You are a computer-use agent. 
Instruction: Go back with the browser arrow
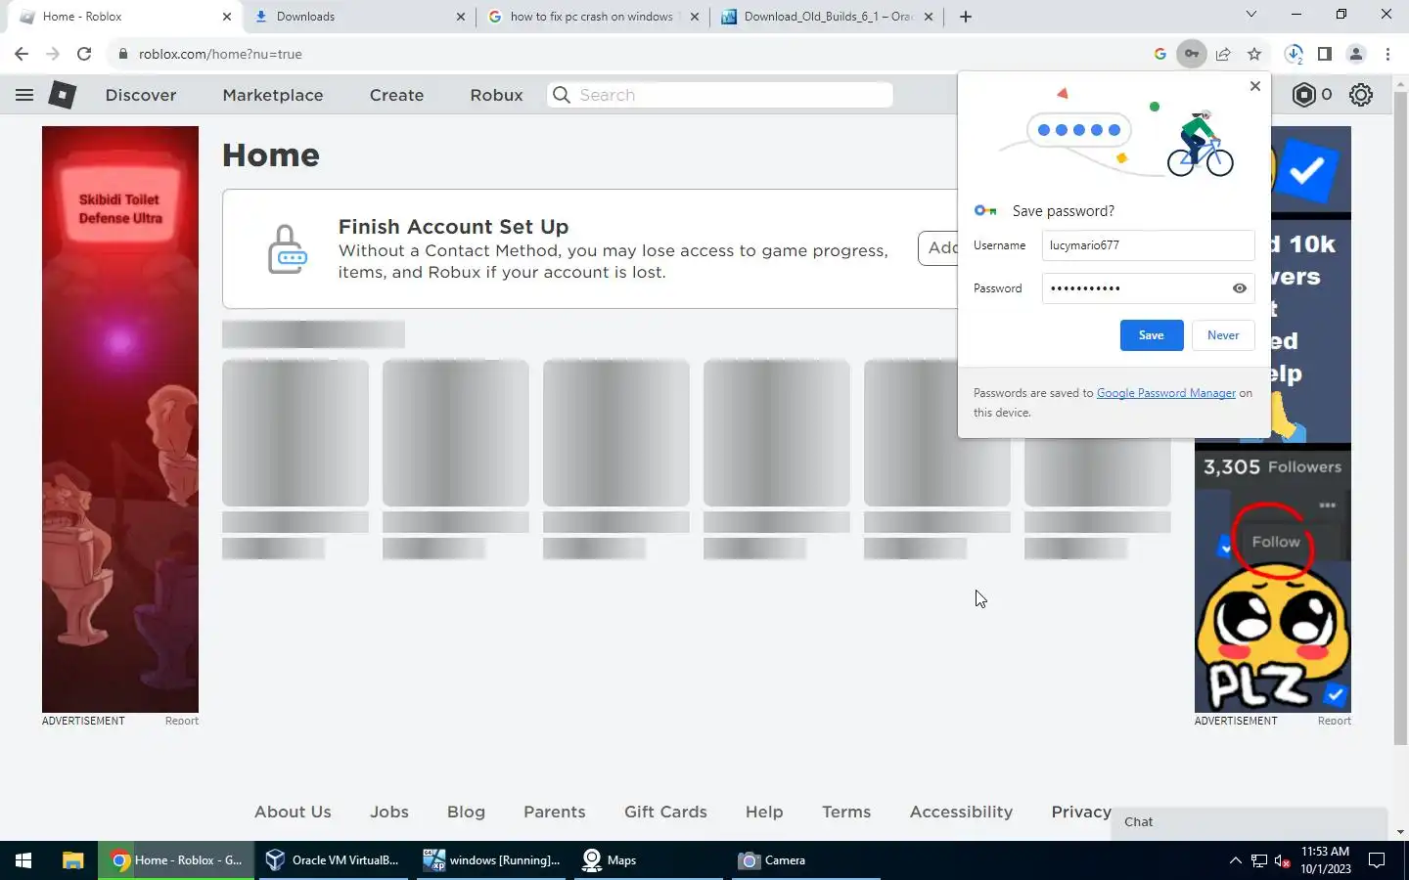pos(22,54)
